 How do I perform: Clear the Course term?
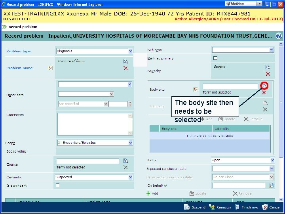click(125, 167)
